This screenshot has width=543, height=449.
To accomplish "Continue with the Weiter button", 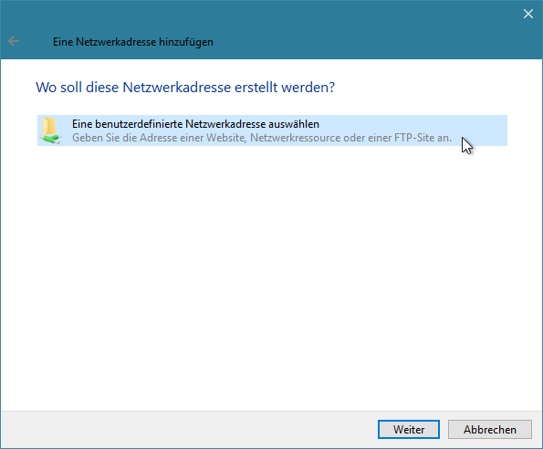I will (409, 429).
